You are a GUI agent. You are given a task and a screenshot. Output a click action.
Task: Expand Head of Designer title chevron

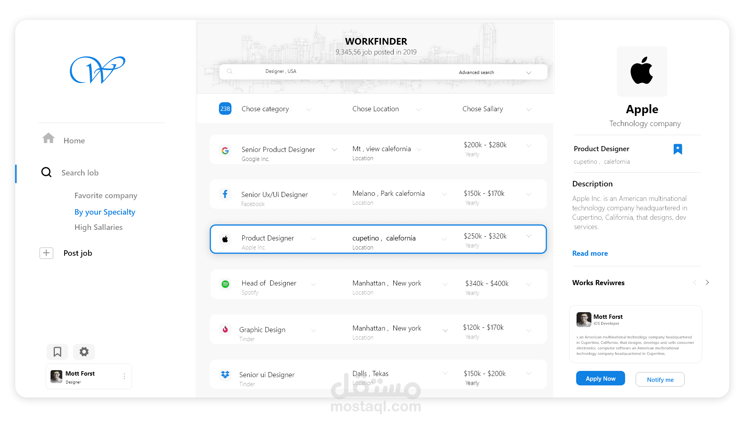[314, 284]
